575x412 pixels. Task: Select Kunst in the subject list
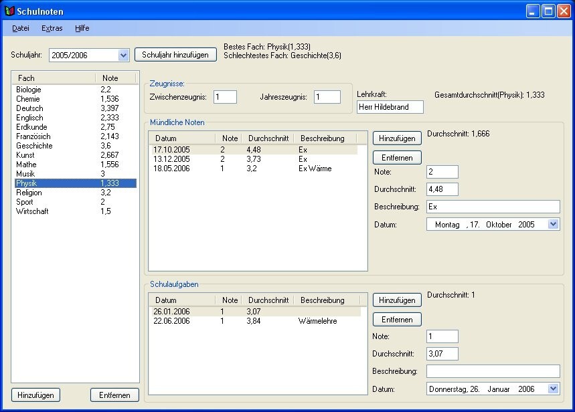(x=75, y=155)
